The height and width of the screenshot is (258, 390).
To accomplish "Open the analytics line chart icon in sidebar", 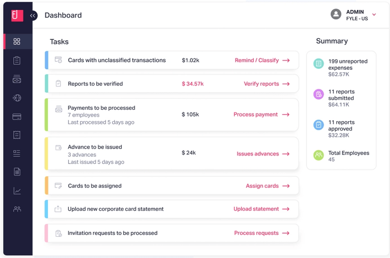I will point(17,191).
